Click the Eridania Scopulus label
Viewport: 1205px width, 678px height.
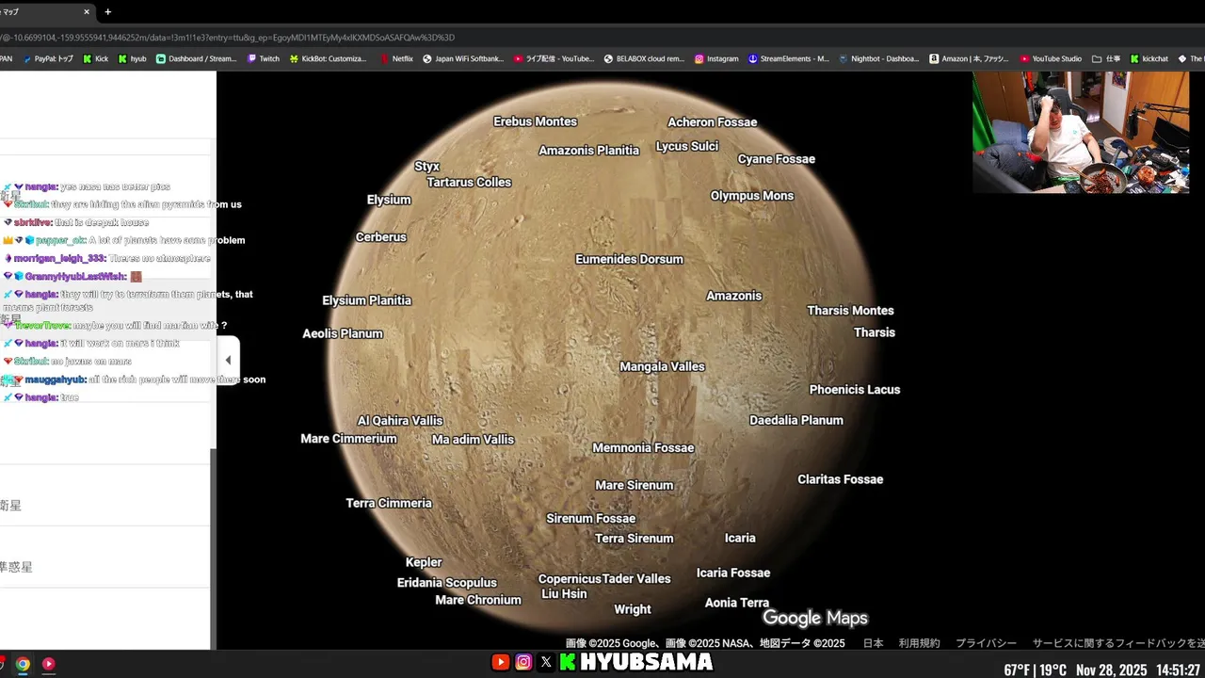(x=446, y=583)
